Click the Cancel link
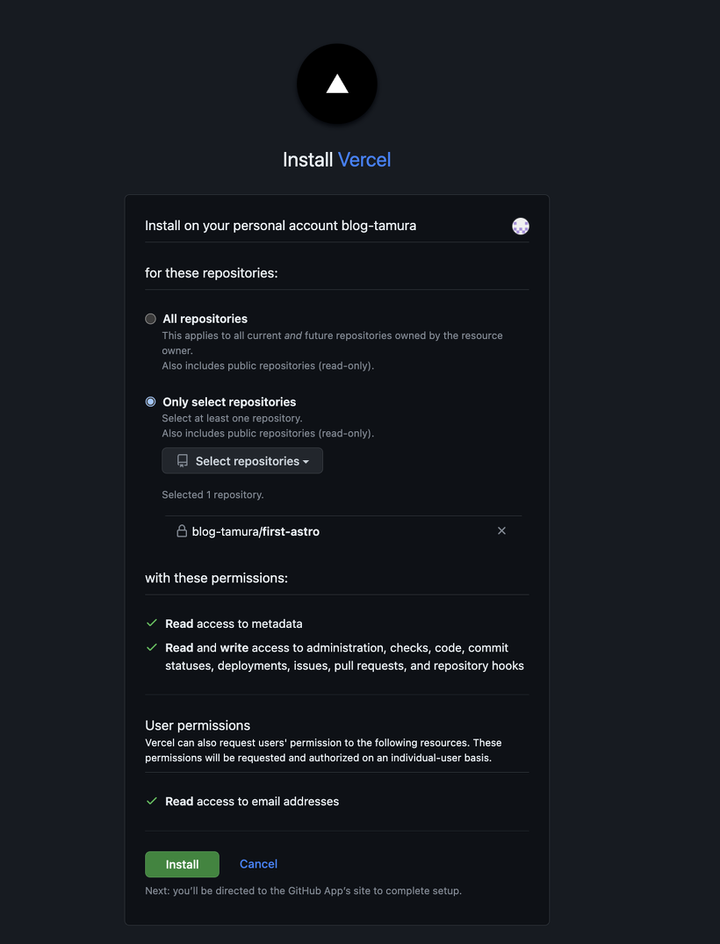 click(x=258, y=864)
